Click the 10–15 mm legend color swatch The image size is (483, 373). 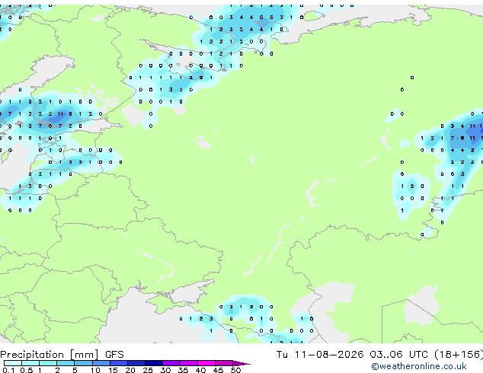coord(101,363)
